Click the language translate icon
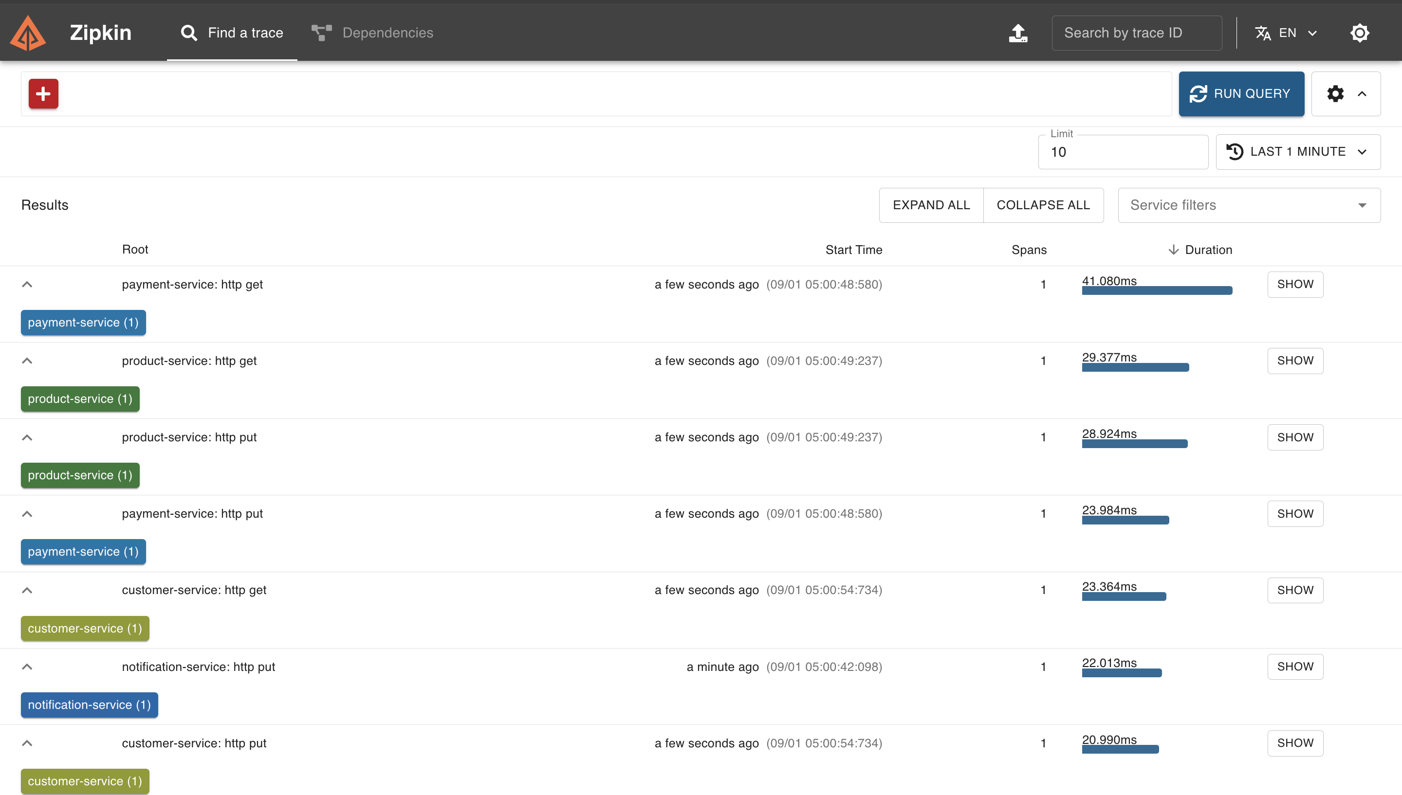 [x=1263, y=33]
